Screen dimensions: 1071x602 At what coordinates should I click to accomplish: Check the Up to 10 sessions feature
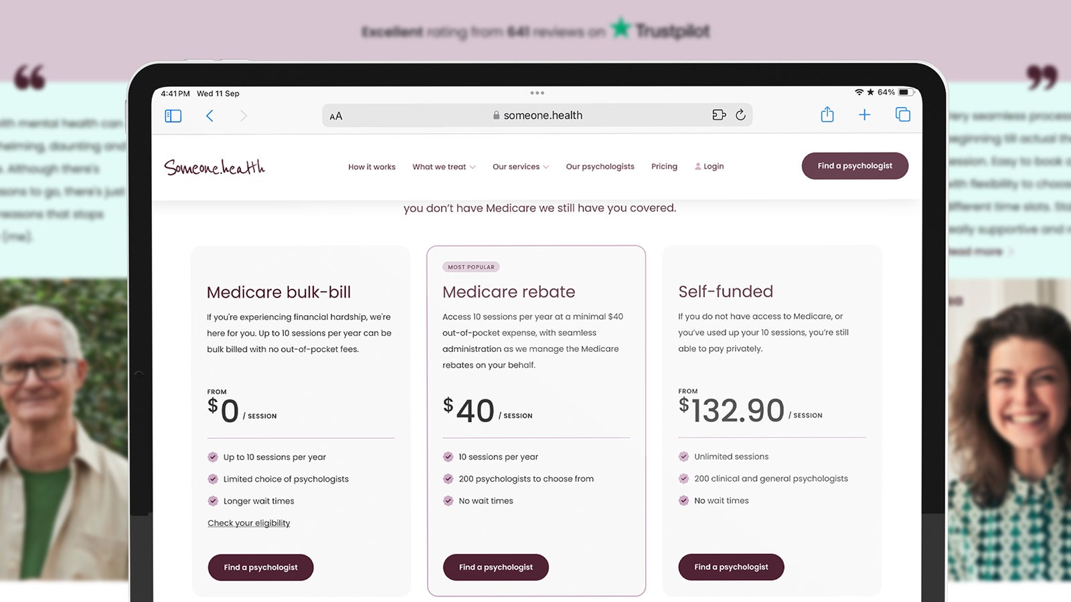point(213,457)
